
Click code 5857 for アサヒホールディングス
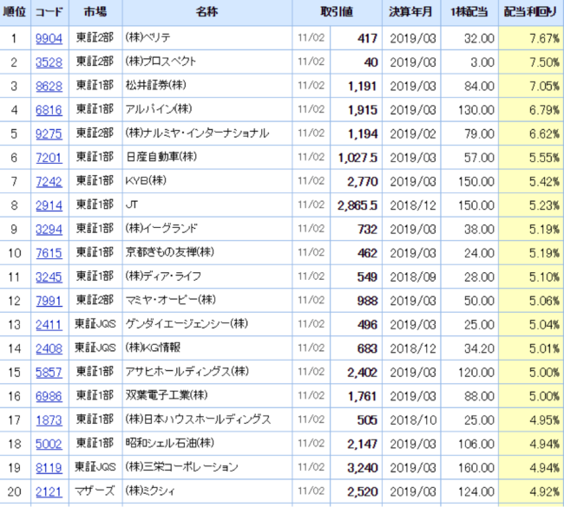49,372
